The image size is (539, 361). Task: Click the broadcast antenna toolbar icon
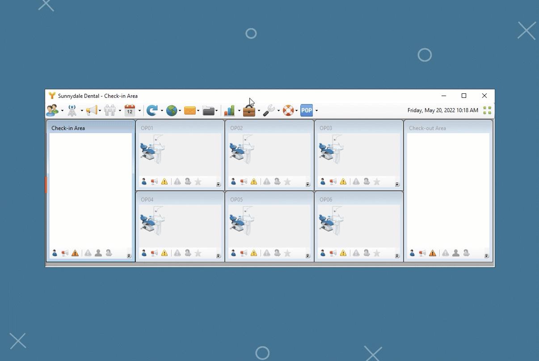[x=72, y=110]
